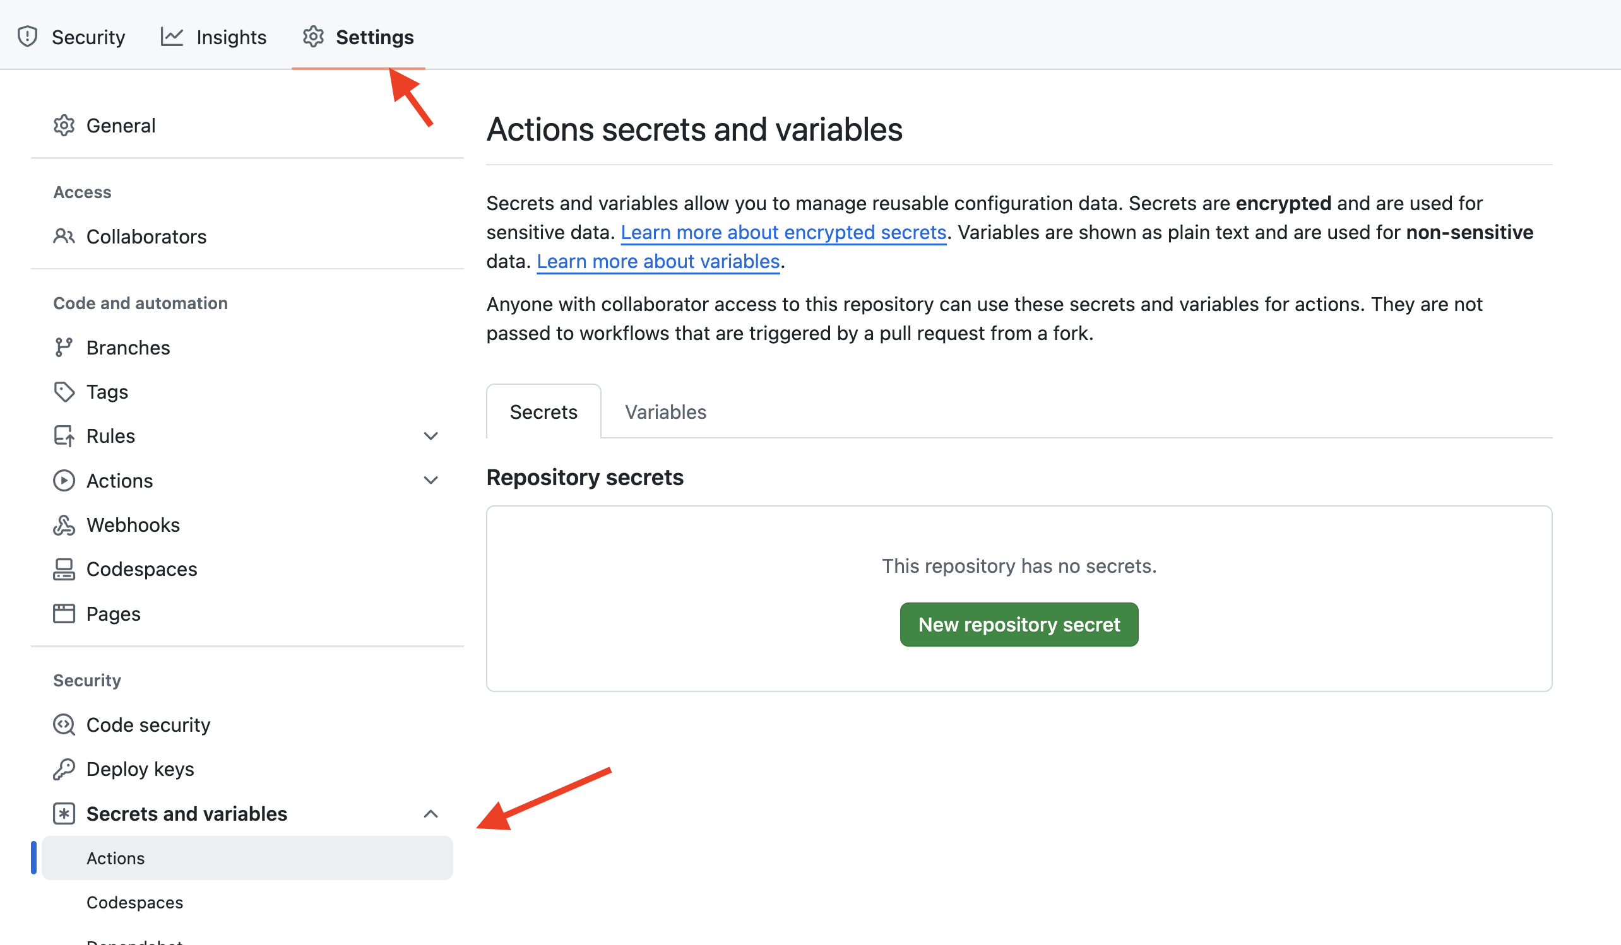Click the Settings gear icon in top nav
1621x945 pixels.
tap(313, 37)
